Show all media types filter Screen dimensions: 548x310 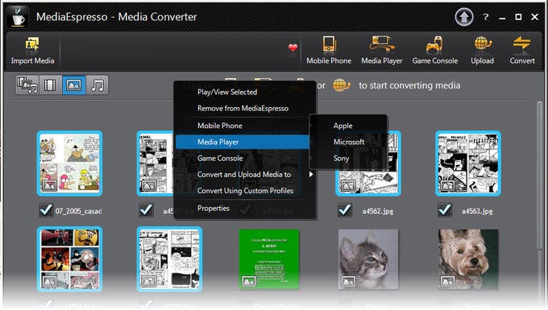click(27, 85)
